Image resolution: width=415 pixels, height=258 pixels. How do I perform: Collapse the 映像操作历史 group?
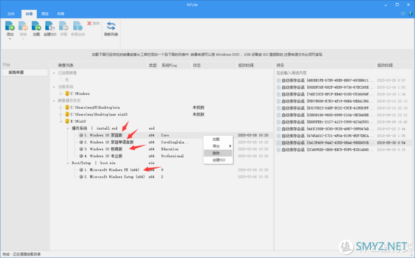click(x=54, y=100)
